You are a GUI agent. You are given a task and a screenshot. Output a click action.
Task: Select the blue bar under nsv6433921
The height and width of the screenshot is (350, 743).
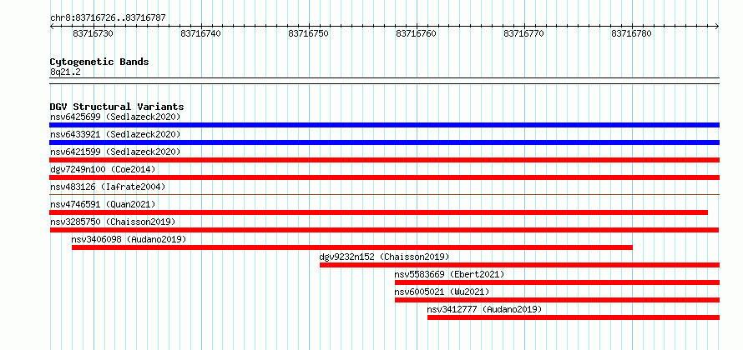[384, 142]
